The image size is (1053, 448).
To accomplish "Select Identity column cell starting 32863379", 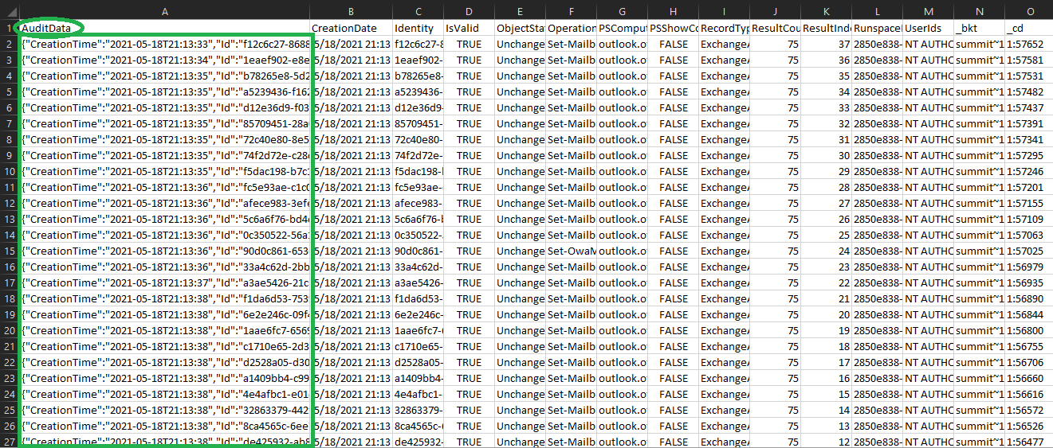I will (418, 410).
